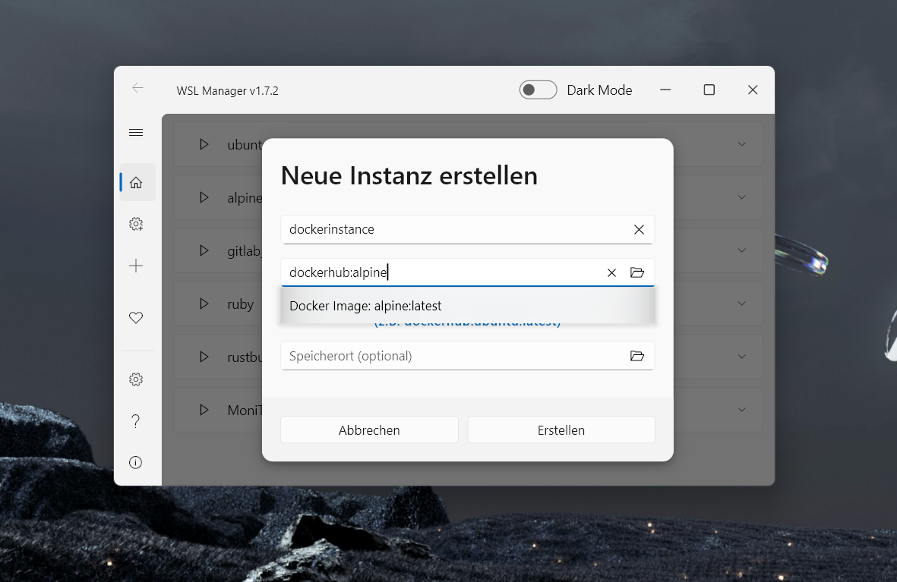Image resolution: width=897 pixels, height=582 pixels.
Task: Start the ruby instance with its play icon
Action: (x=203, y=304)
